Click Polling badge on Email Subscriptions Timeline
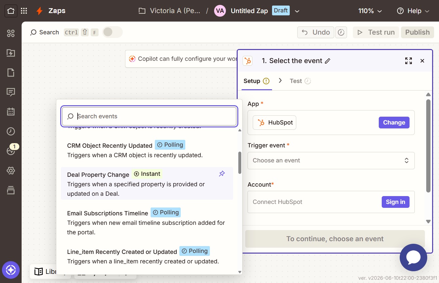 coord(166,212)
